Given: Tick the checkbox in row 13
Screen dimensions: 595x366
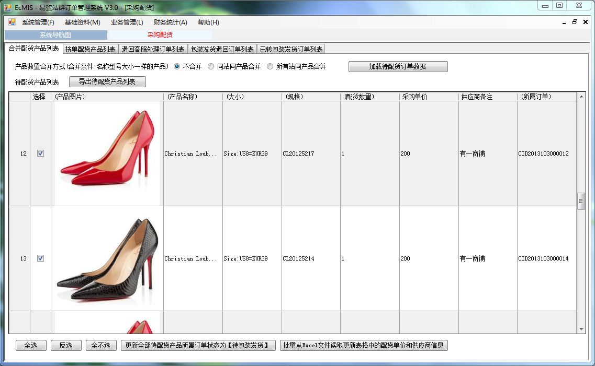Looking at the screenshot, I should tap(41, 258).
